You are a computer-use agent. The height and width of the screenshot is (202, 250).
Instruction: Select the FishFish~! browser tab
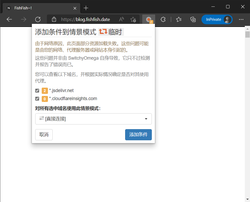[x=39, y=8]
